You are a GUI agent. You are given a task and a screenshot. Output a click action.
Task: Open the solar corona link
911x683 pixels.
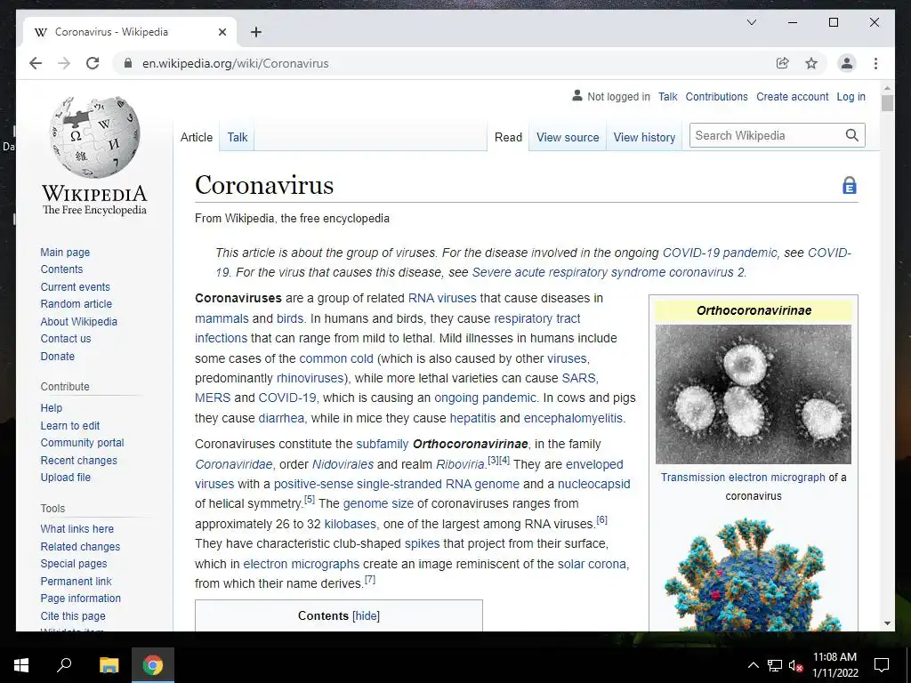[x=592, y=564]
